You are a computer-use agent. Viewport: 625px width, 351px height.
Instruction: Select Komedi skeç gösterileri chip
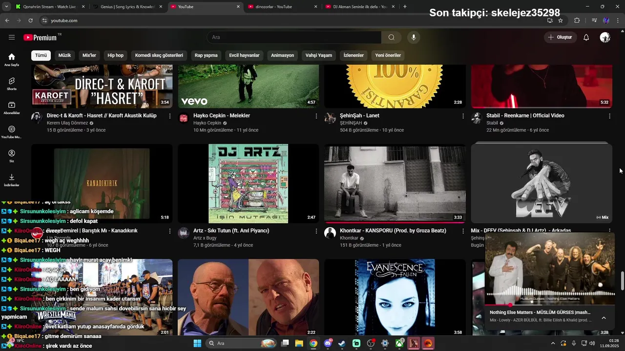(x=159, y=55)
